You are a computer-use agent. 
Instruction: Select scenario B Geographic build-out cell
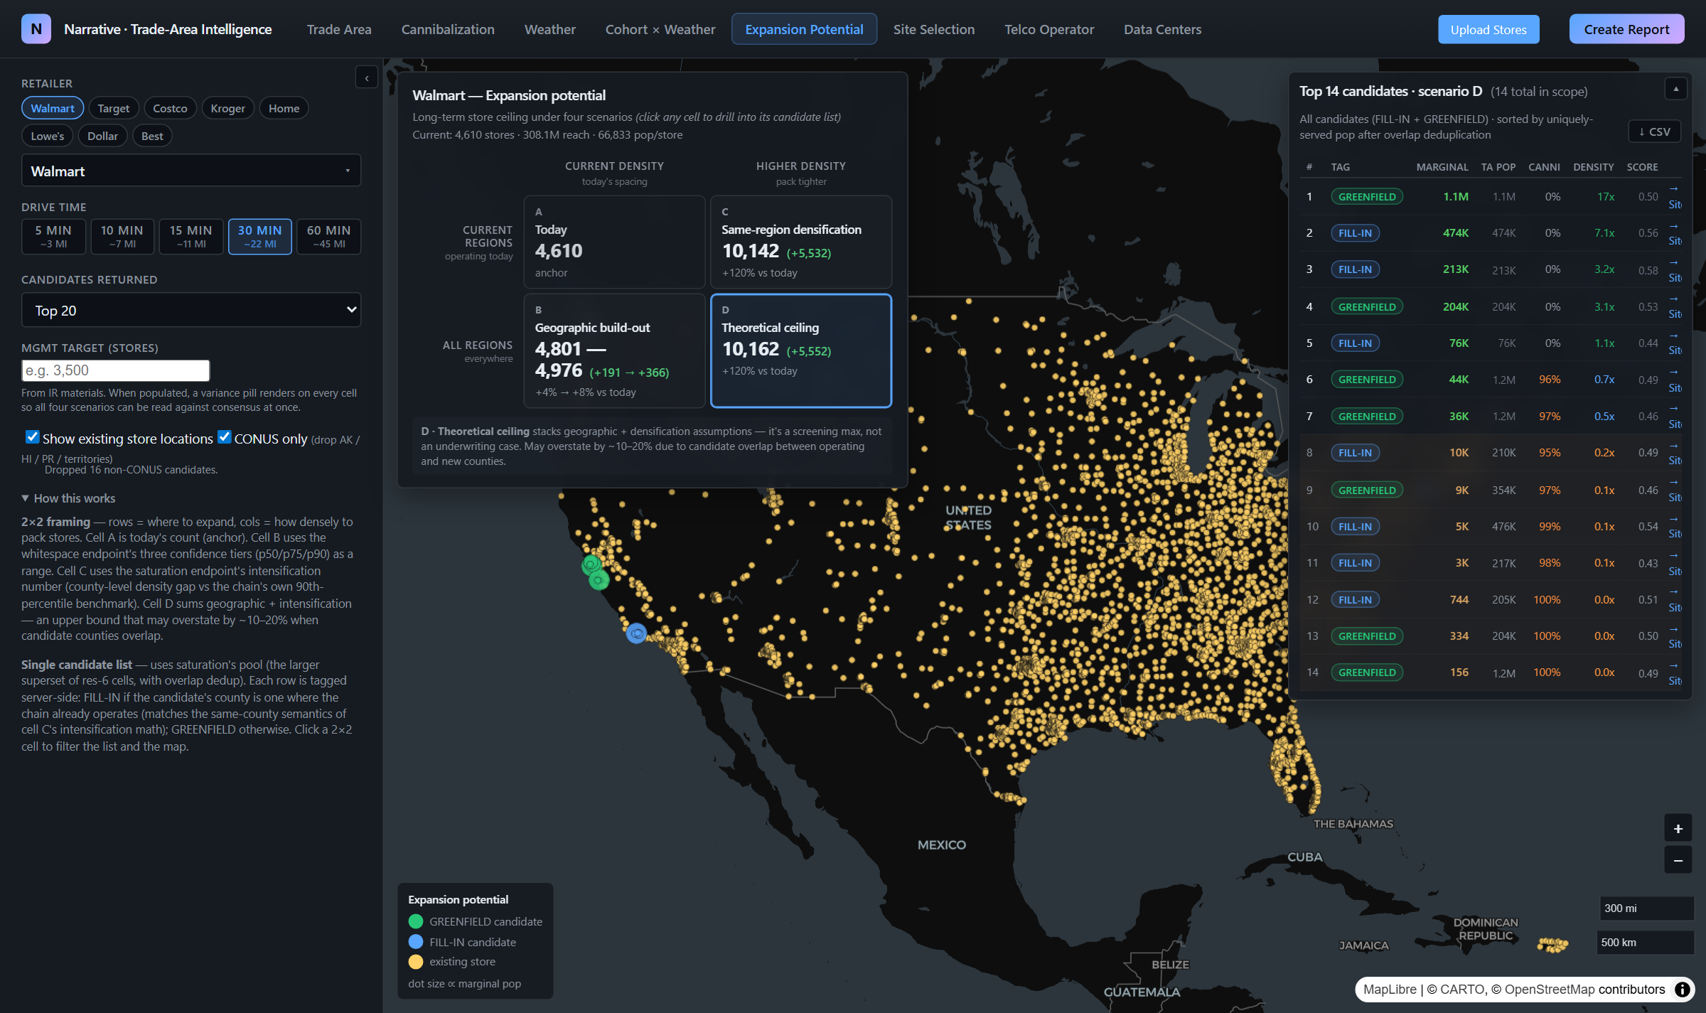click(x=614, y=350)
